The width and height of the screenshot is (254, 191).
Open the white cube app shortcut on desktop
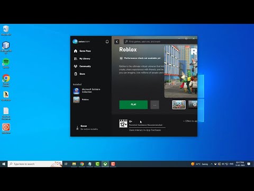tap(6, 48)
